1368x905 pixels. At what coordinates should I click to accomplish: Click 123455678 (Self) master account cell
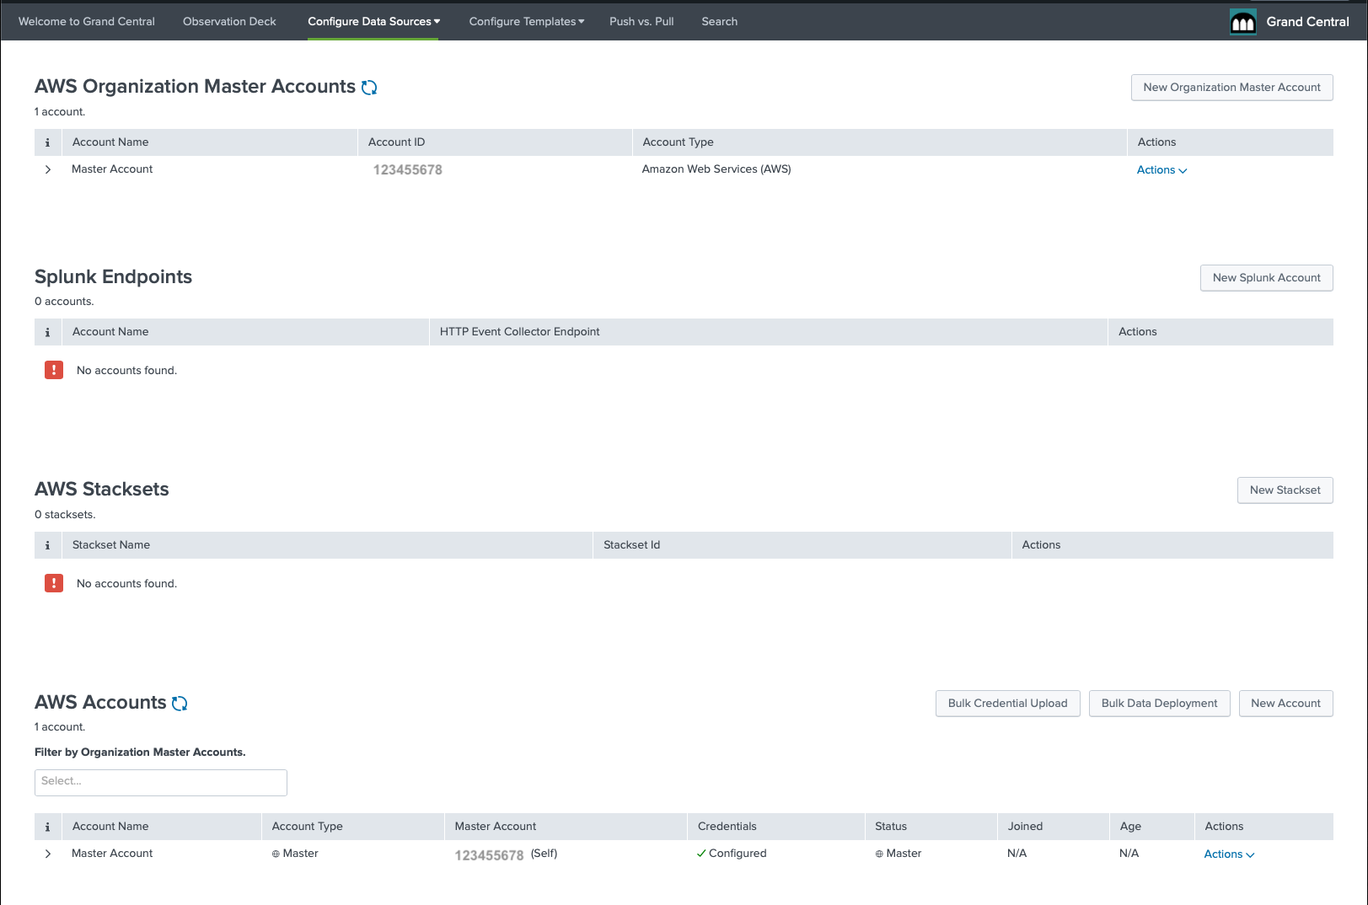coord(506,854)
